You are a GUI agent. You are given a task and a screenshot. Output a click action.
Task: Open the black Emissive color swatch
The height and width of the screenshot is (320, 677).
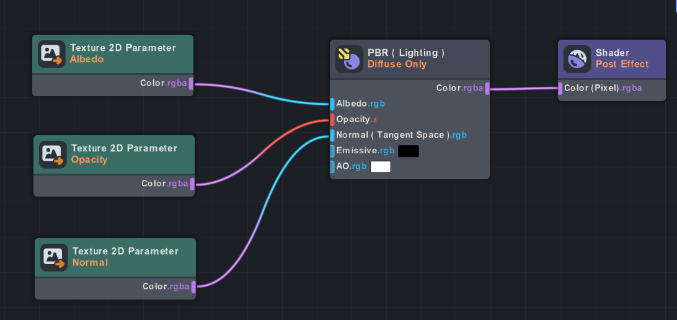pos(409,151)
